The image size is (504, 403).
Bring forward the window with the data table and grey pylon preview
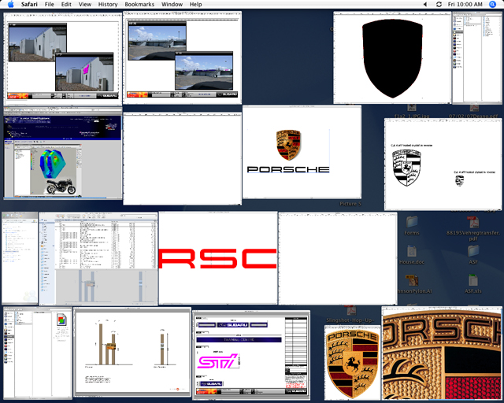tap(98, 259)
